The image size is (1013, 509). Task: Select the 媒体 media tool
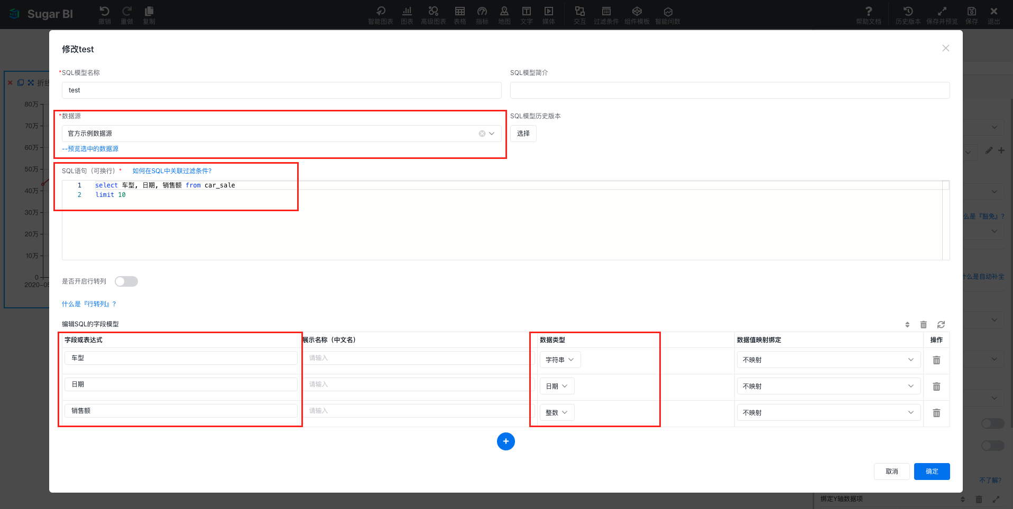[x=549, y=15]
